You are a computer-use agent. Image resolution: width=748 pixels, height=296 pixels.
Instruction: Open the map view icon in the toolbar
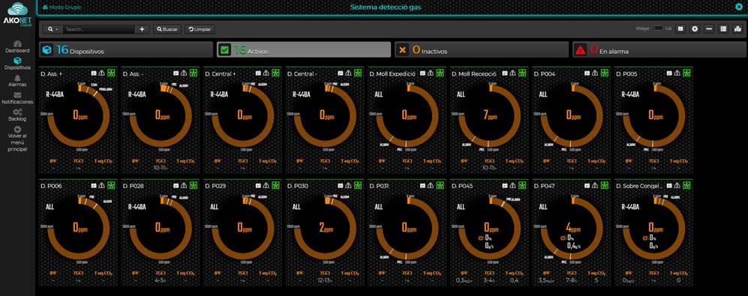[738, 29]
